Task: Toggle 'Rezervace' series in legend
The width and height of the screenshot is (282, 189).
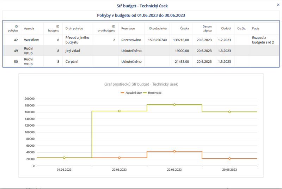Action: pos(152,93)
